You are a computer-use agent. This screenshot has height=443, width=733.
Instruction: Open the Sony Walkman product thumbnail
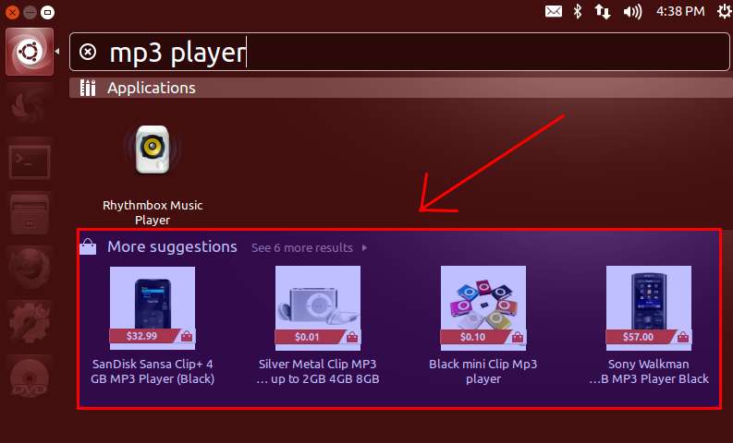649,308
